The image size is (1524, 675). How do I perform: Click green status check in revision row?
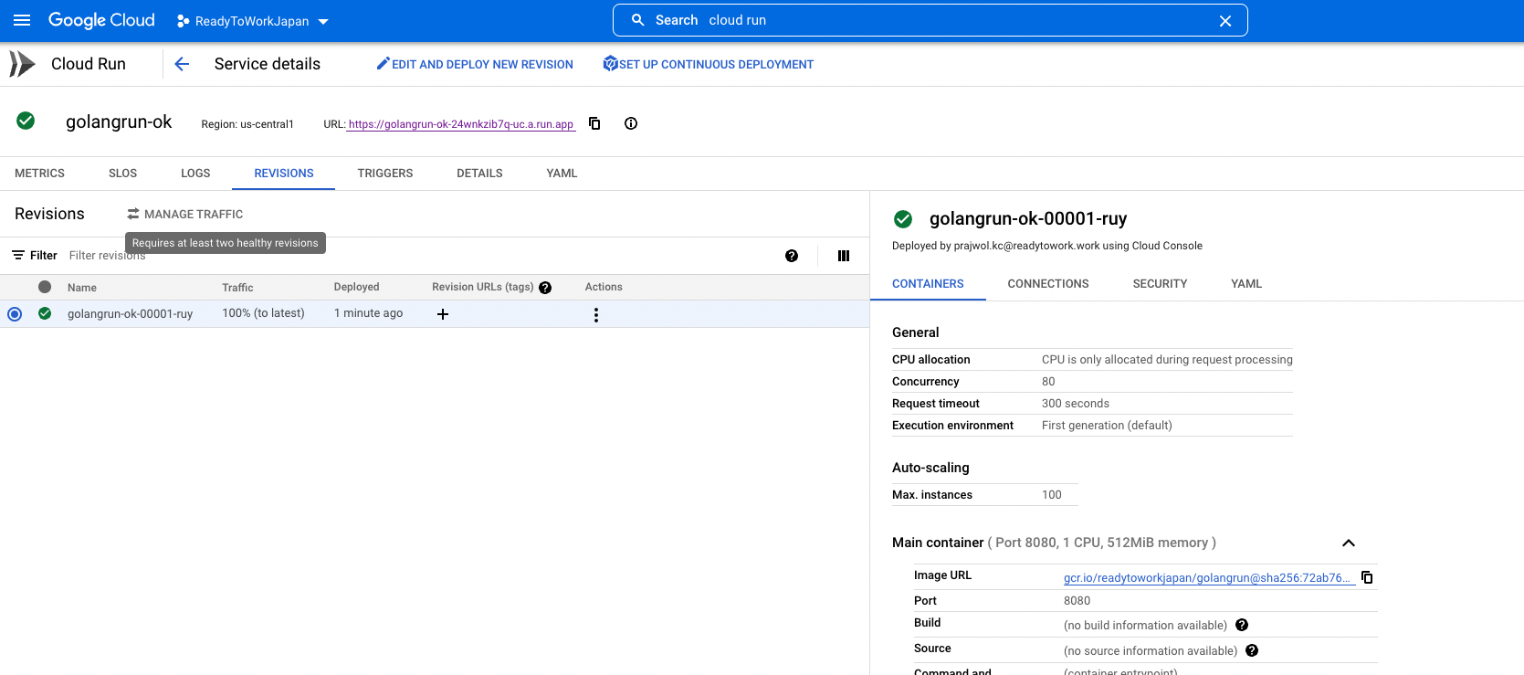pyautogui.click(x=45, y=313)
